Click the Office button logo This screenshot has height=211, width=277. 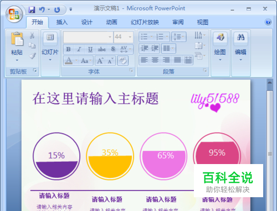coord(14,14)
